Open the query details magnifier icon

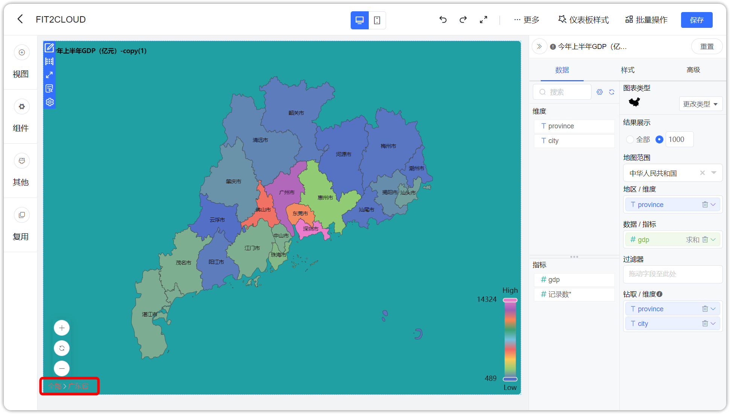(x=49, y=88)
